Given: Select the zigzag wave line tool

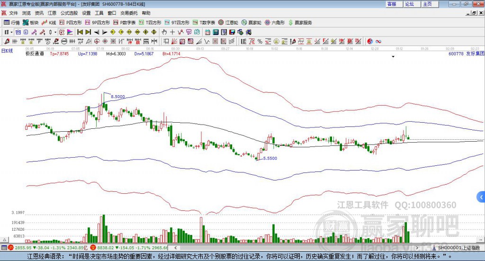Looking at the screenshot, I should 207,41.
